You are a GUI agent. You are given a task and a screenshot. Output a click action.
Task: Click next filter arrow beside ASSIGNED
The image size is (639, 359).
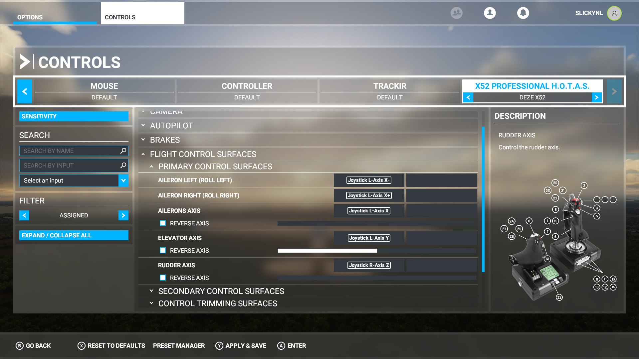tap(123, 215)
